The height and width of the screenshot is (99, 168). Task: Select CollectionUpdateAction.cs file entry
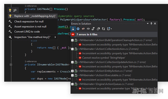tap(112, 62)
